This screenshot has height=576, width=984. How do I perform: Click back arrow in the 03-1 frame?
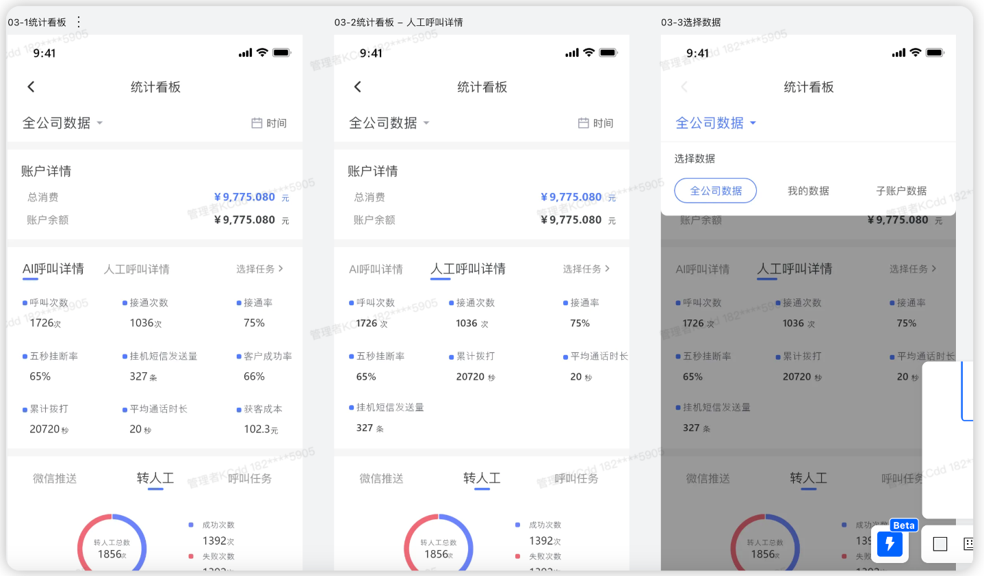pyautogui.click(x=31, y=87)
